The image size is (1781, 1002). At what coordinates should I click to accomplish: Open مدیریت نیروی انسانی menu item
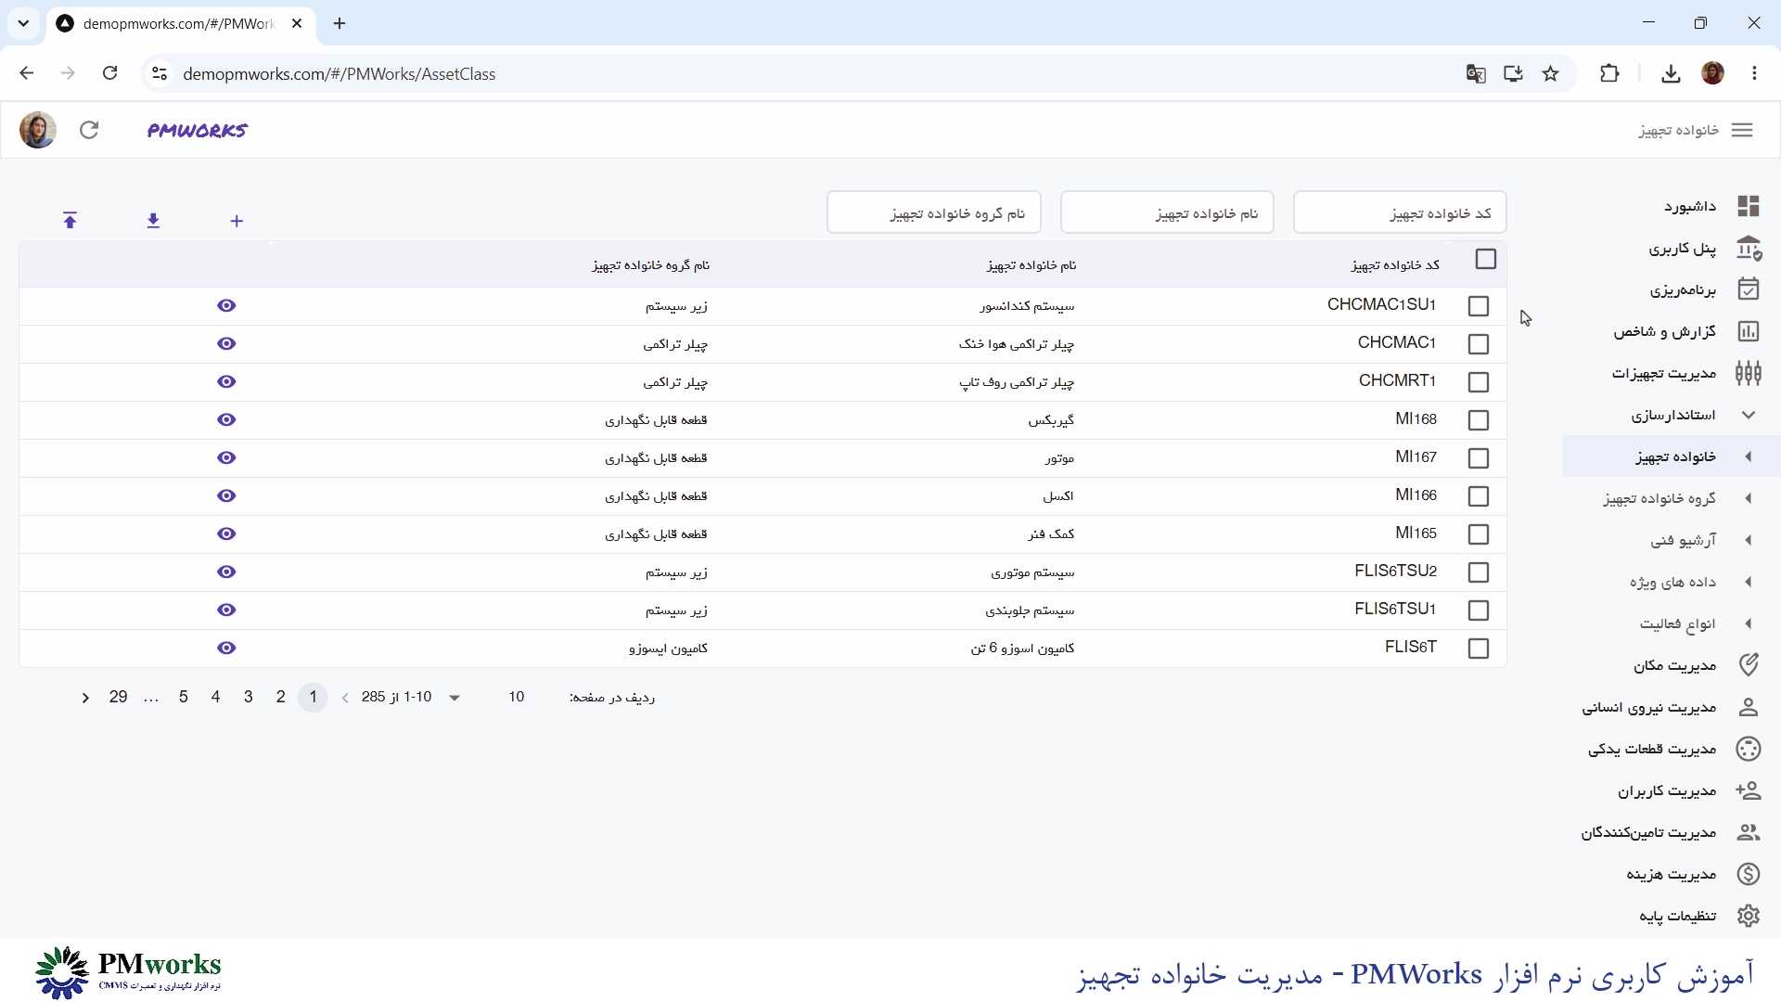[x=1672, y=707]
